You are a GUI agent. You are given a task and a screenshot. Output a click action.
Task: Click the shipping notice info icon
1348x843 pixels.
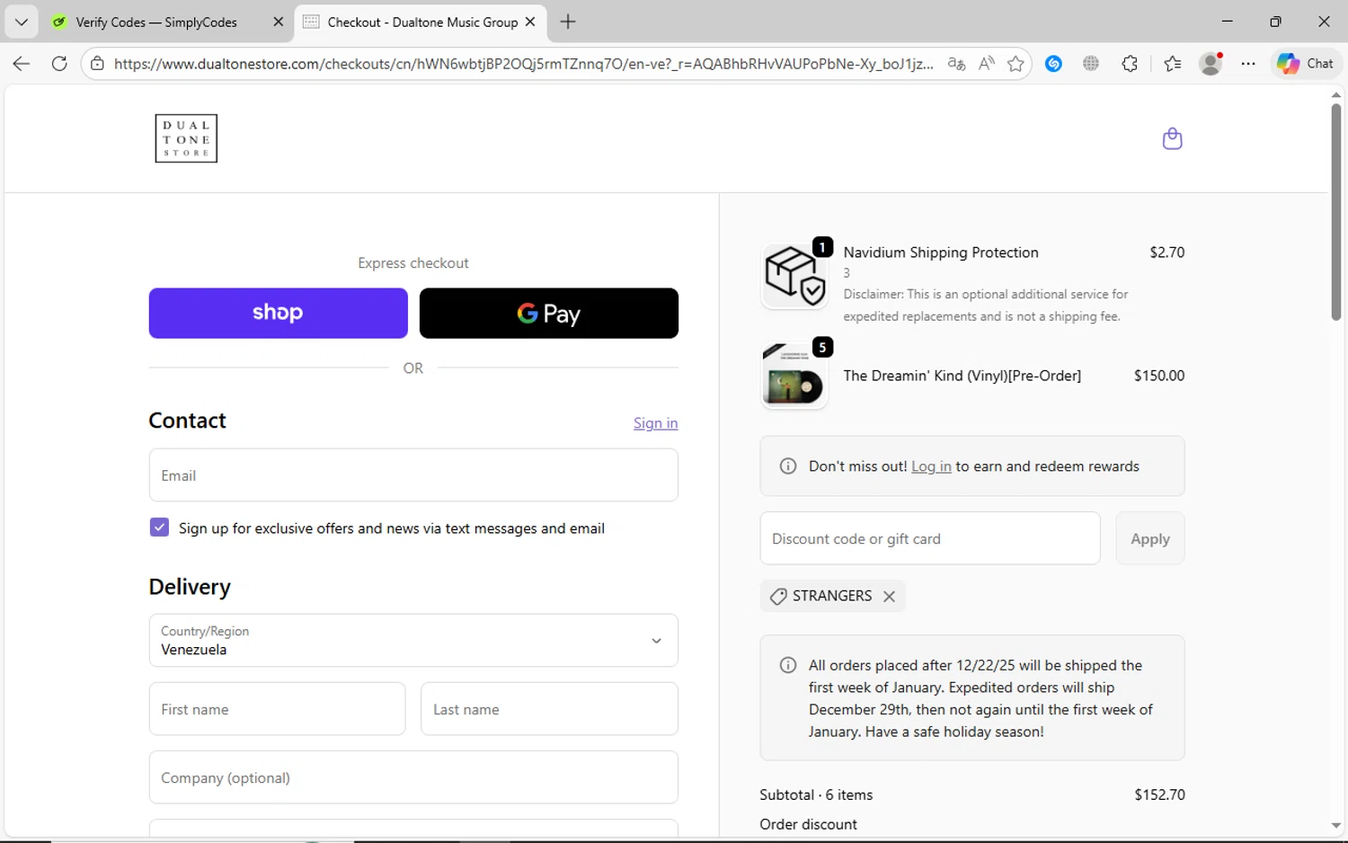click(x=788, y=665)
